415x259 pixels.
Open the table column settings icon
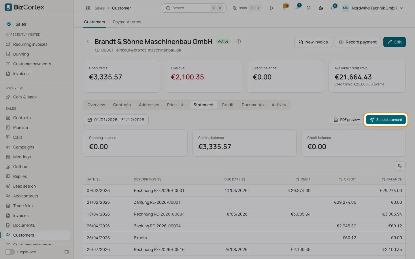[400, 166]
